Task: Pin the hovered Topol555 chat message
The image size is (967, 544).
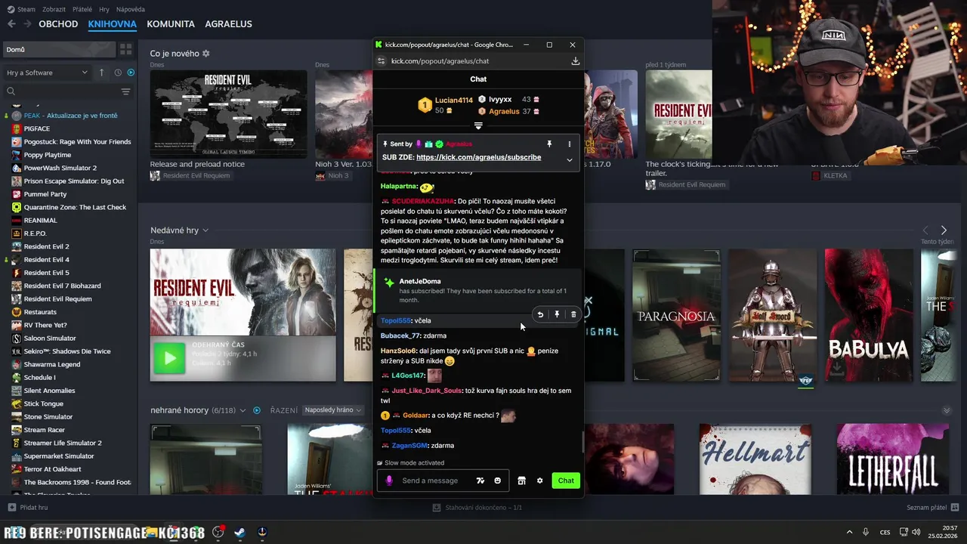Action: [557, 314]
